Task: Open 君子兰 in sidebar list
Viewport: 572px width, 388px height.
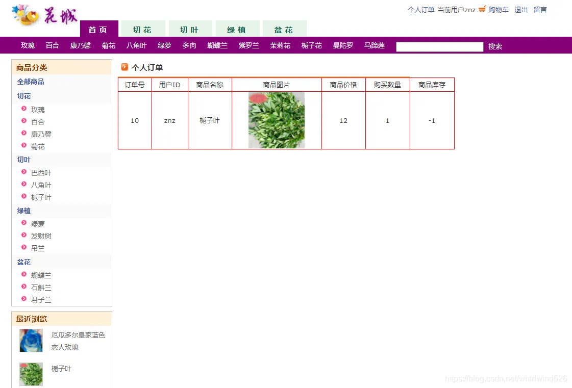Action: point(41,300)
